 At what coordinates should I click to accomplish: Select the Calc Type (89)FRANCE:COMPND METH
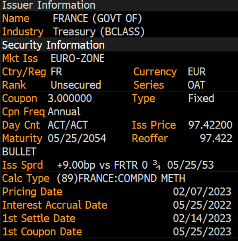point(121,178)
